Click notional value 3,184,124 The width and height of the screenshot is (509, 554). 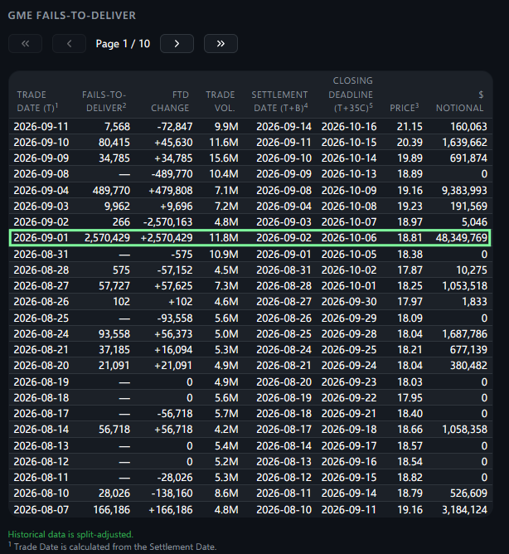pos(464,509)
